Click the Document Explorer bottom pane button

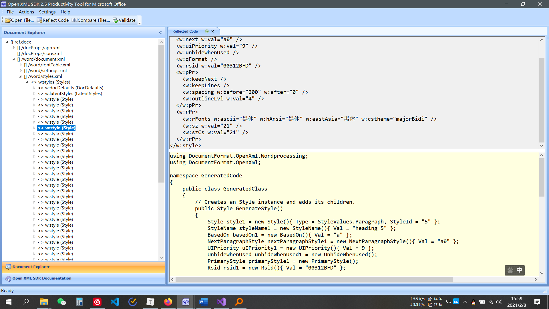pyautogui.click(x=83, y=267)
